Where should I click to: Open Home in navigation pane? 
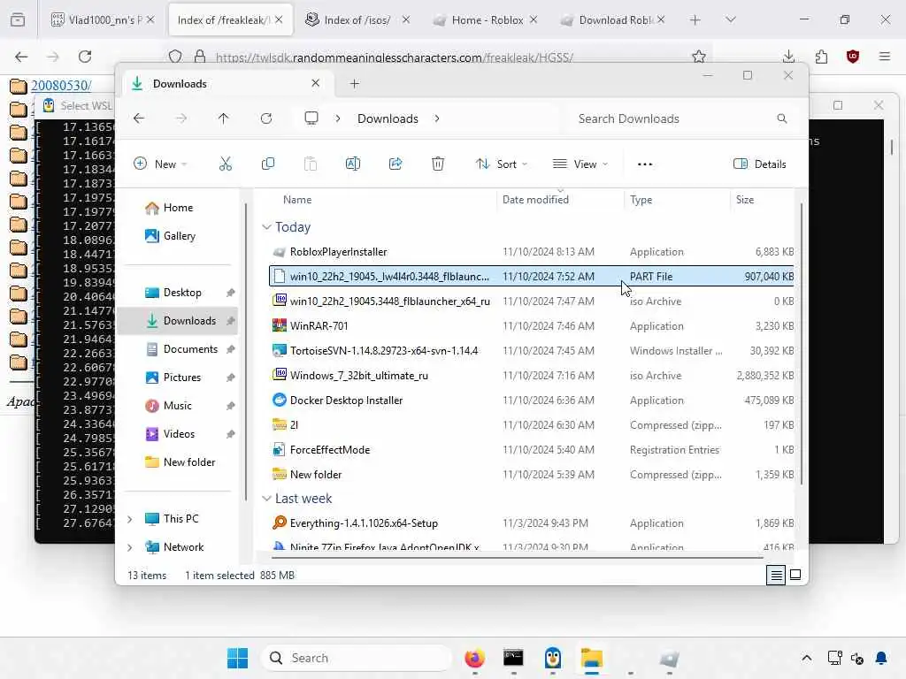[x=177, y=208]
